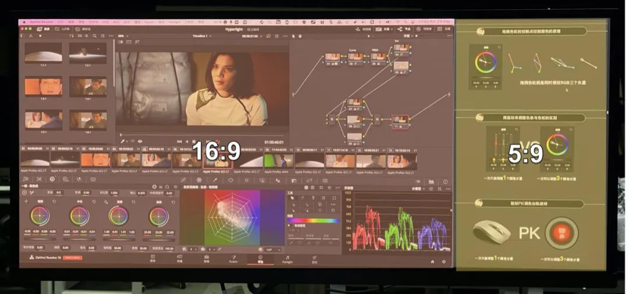Image resolution: width=629 pixels, height=294 pixels.
Task: Click the rainbow hue bar in tools panel
Action: click(313, 221)
